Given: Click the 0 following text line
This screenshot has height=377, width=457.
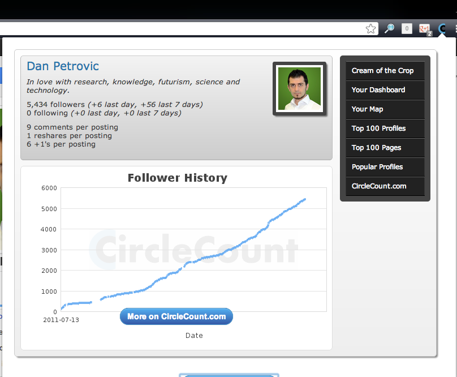Looking at the screenshot, I should pyautogui.click(x=104, y=113).
